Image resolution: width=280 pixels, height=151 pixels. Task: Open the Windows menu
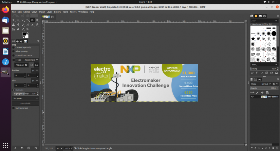tap(83, 12)
